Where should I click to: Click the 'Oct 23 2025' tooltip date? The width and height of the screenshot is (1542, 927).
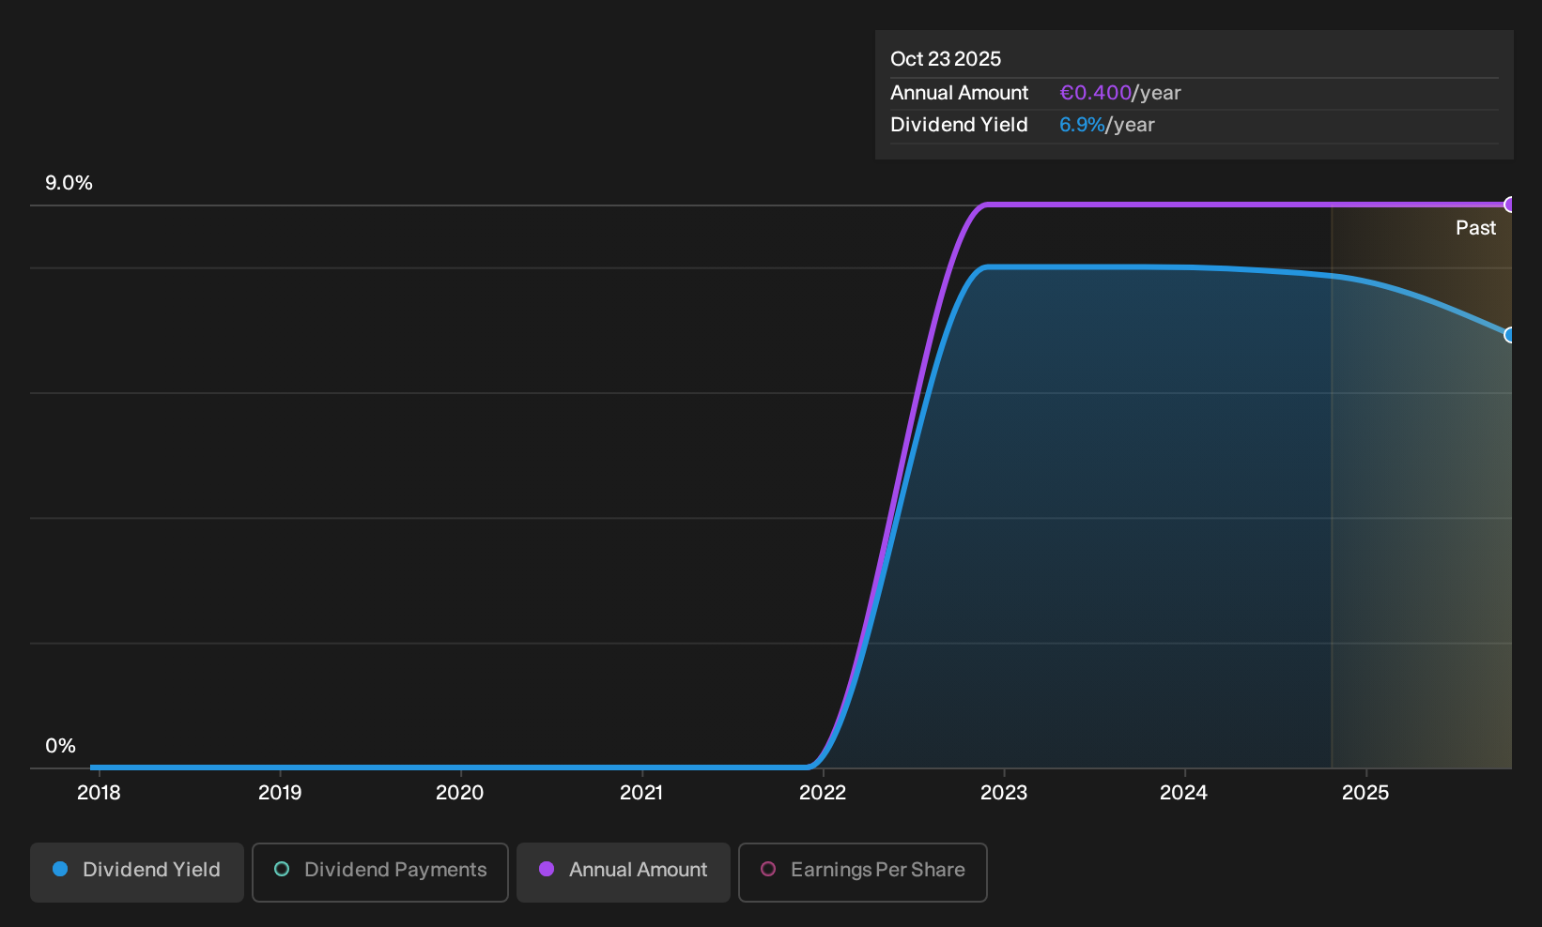946,59
